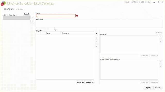165x92 pixels.
Task: Apply the batch configuration changes
Action: tap(148, 88)
